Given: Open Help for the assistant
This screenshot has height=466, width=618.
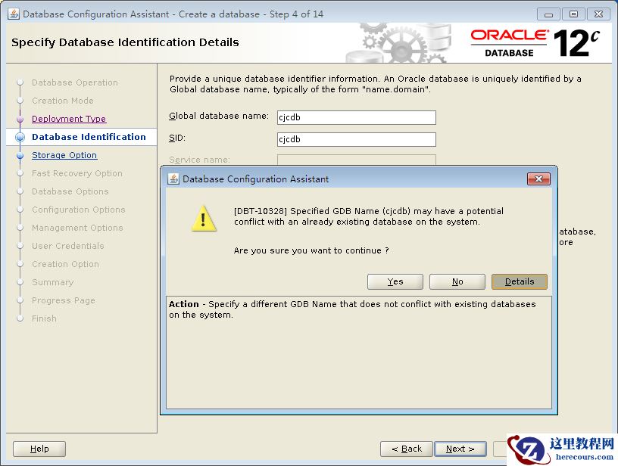Looking at the screenshot, I should point(39,449).
